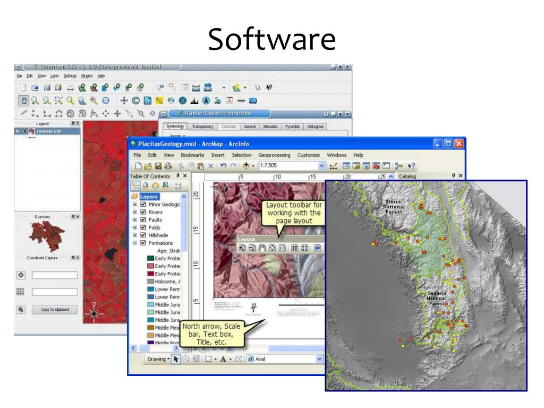Switch to Transparency tab in Raster Layer Properties
The image size is (544, 408).
point(202,126)
